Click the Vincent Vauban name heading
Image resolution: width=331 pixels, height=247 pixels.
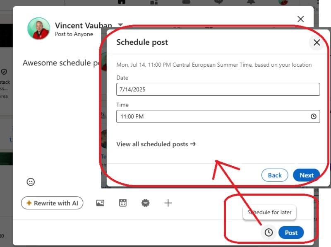(x=84, y=25)
